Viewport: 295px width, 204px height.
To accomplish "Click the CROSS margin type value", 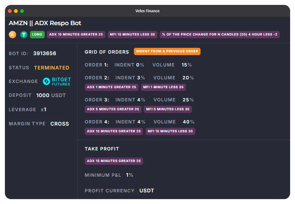I will pos(60,124).
